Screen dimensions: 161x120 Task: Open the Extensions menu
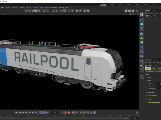tap(54, 7)
